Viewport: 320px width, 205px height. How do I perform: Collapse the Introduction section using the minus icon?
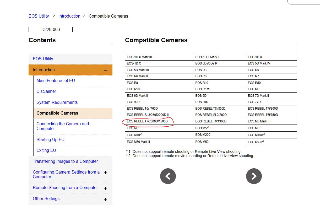(106, 70)
